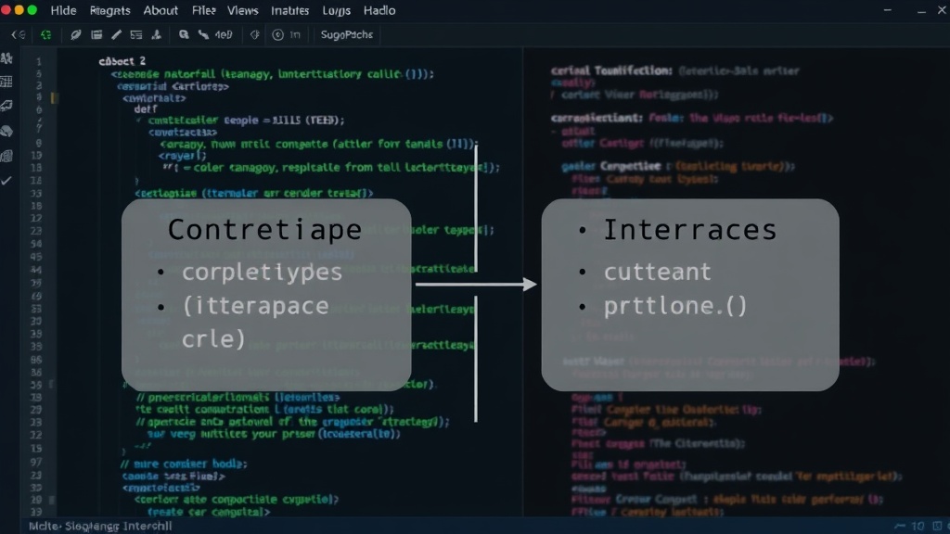Viewport: 950px width, 534px height.
Task: Click the square icon right of '10' in the status bar
Action: 937,527
